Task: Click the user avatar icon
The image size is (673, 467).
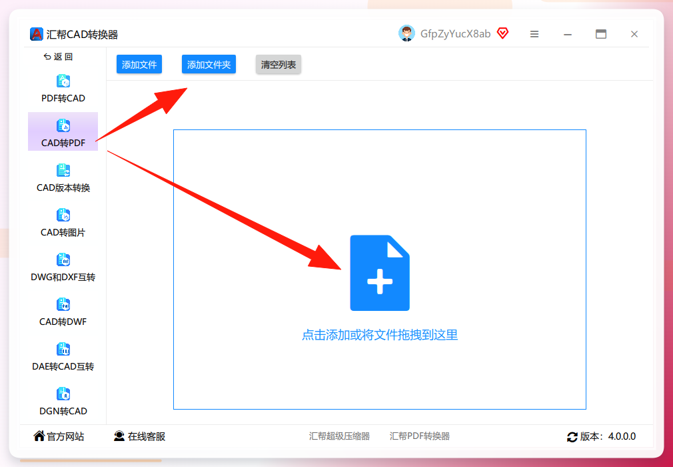Action: 406,33
